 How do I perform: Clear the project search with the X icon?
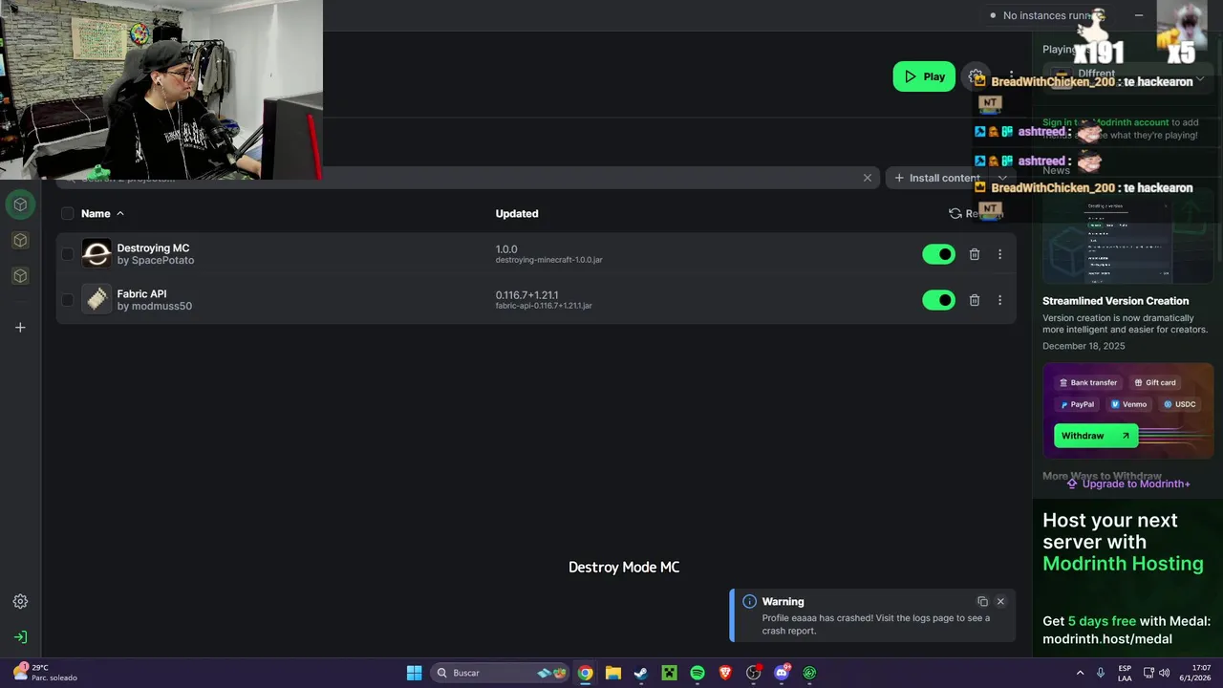click(868, 178)
